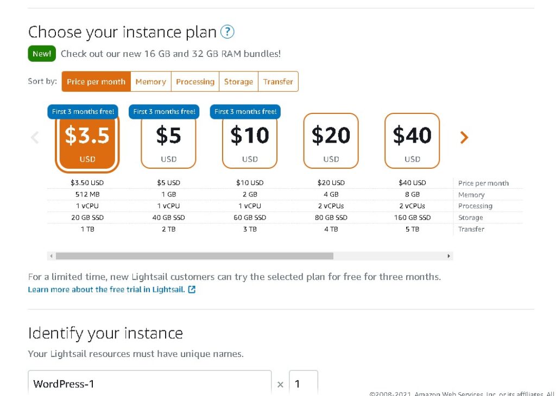Click the instance quantity field

click(303, 384)
